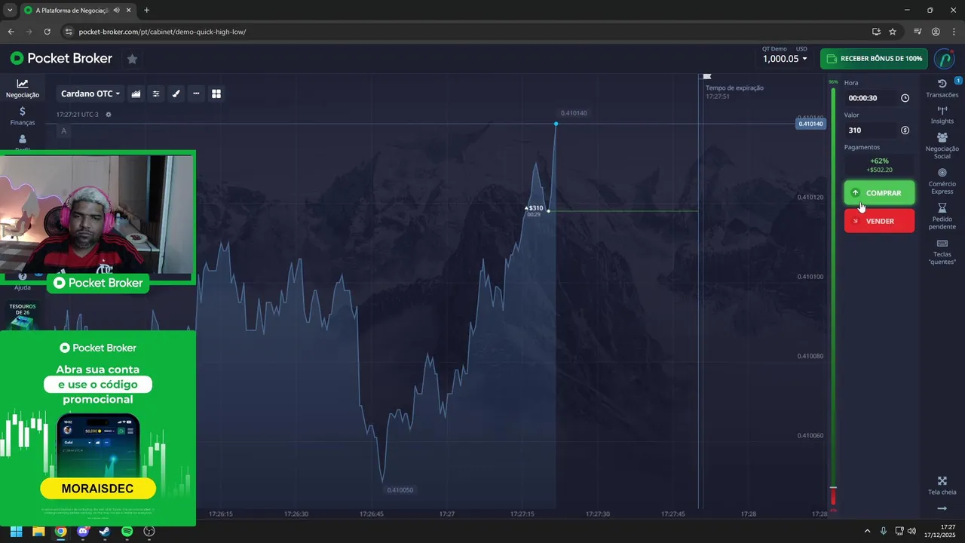Click the red VENDER button
The height and width of the screenshot is (543, 965).
(879, 221)
